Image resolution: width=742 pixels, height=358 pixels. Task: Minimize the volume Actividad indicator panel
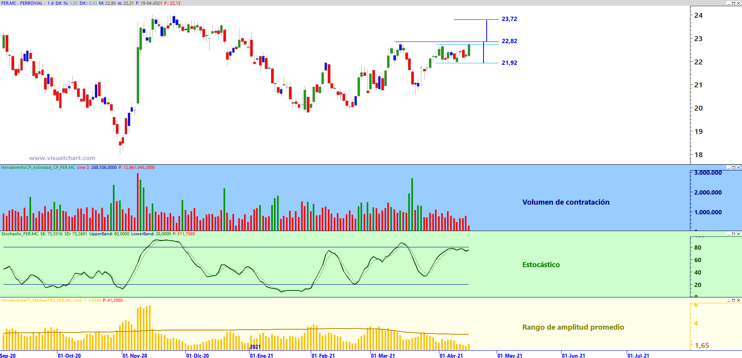(x=728, y=167)
